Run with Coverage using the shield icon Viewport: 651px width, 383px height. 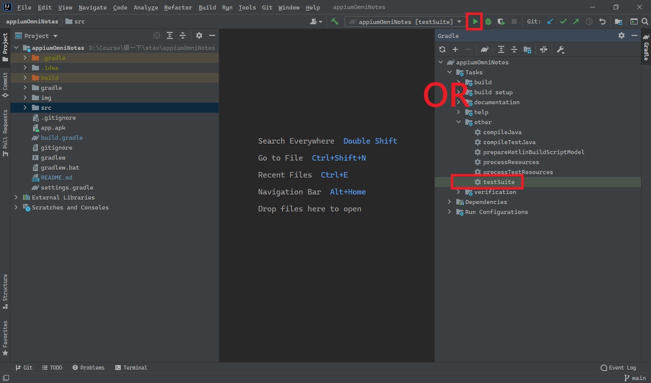501,21
